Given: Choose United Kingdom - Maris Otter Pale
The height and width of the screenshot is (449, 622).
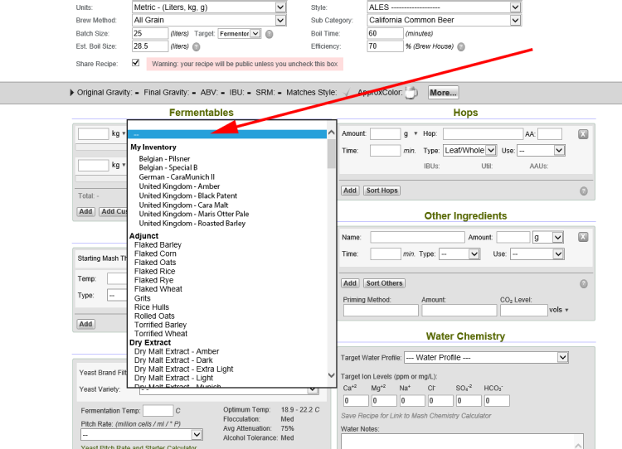Looking at the screenshot, I should coord(193,214).
